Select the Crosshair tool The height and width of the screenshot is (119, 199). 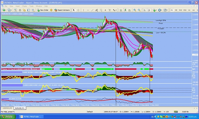[78, 10]
